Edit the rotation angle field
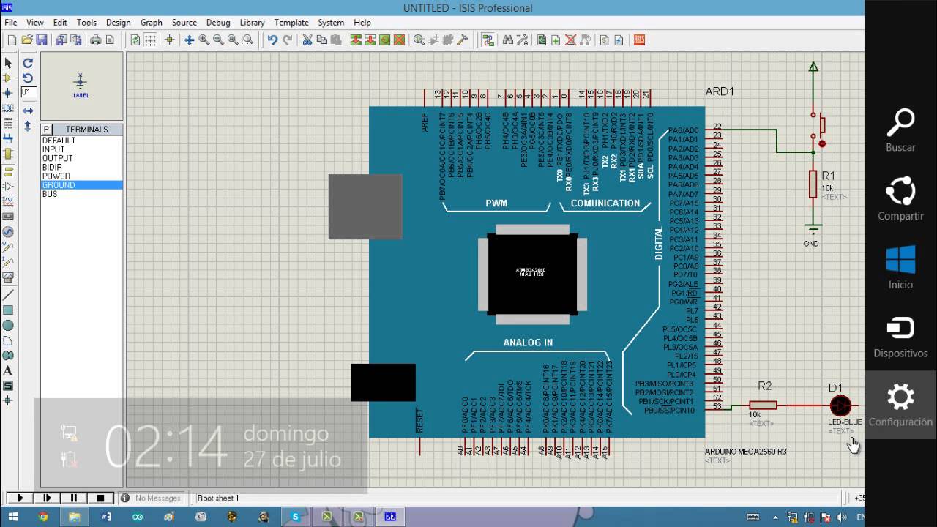Screen dimensions: 937x527 click(28, 92)
